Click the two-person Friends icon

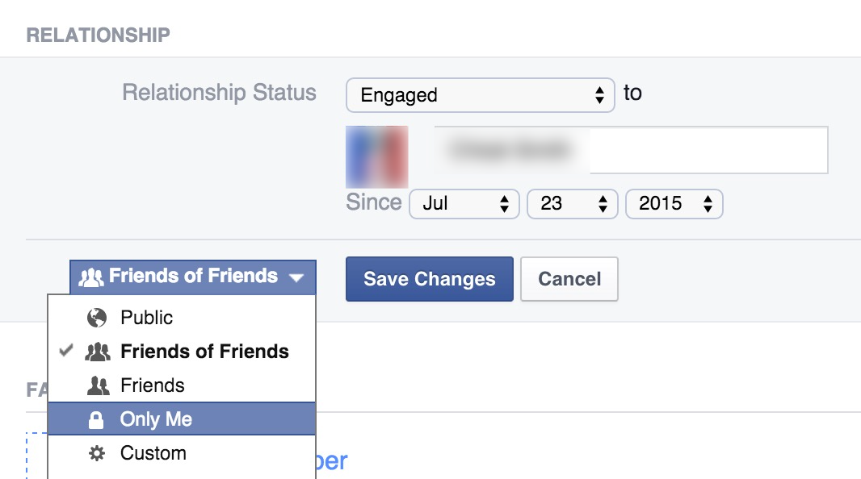[97, 386]
